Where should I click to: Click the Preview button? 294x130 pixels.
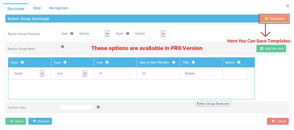click(40, 121)
